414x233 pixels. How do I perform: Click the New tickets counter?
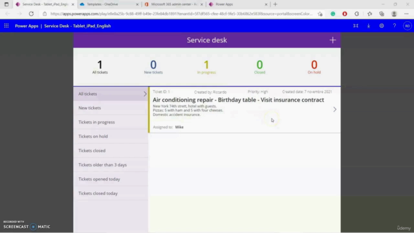tap(153, 67)
